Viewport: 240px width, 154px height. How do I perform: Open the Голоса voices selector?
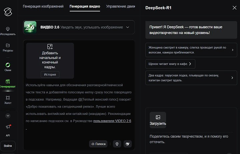pyautogui.click(x=98, y=144)
